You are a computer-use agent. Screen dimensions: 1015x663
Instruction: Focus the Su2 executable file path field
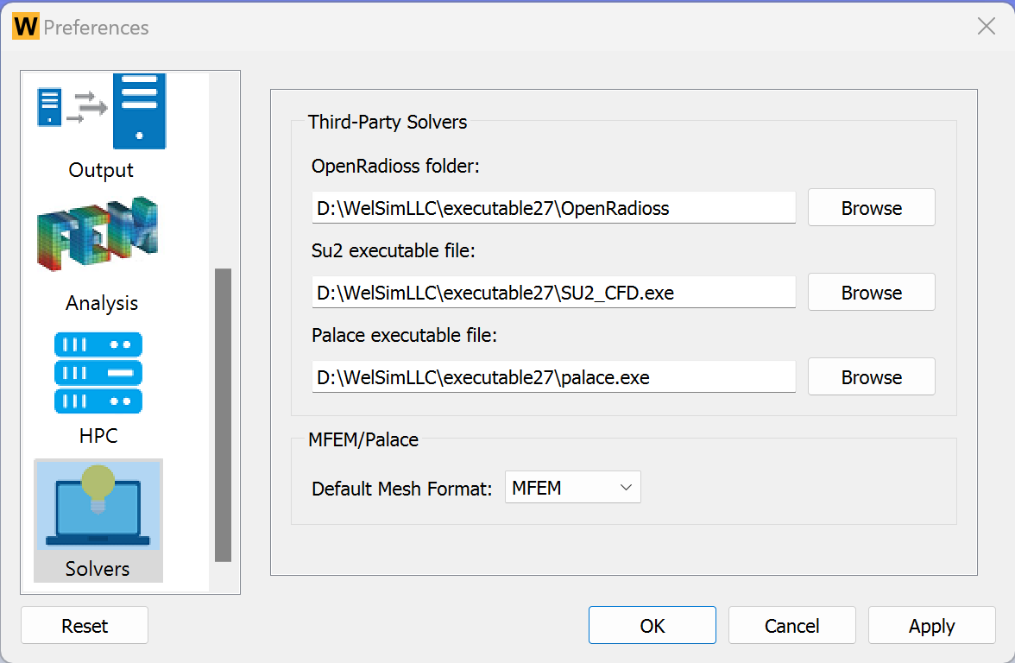tap(553, 293)
